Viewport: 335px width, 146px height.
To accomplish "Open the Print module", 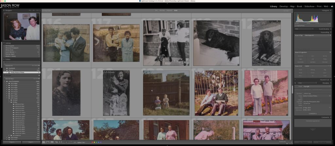I will tap(319, 7).
